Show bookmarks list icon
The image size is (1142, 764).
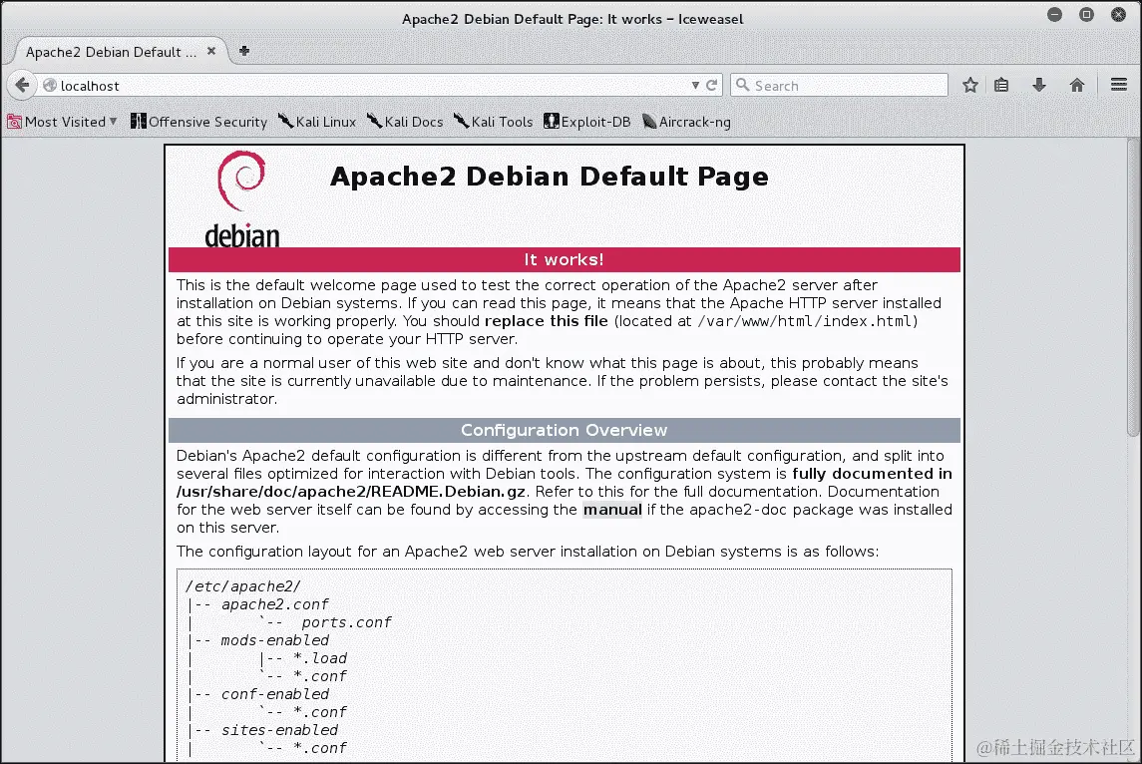(1001, 85)
